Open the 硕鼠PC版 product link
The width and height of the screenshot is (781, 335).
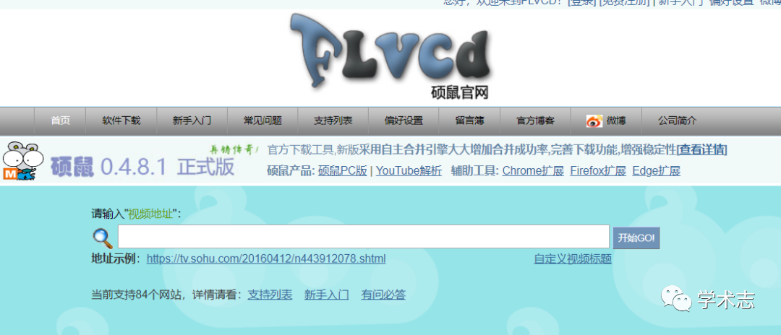343,171
